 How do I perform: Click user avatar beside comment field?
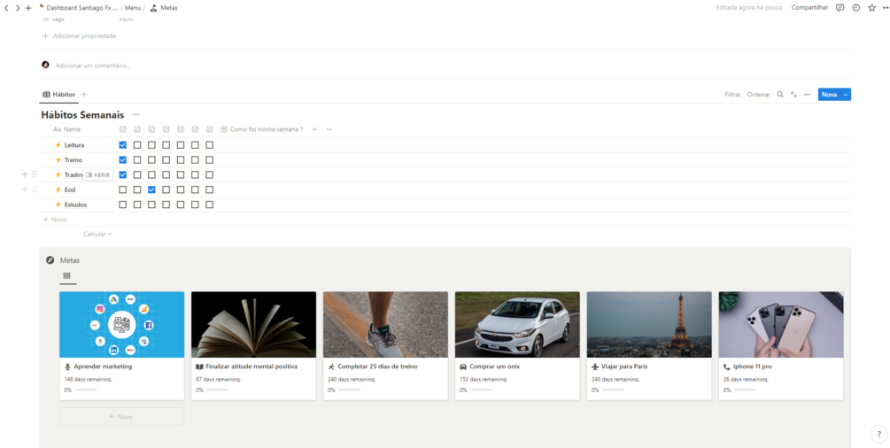[x=45, y=65]
